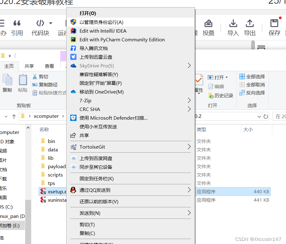This screenshot has height=244, width=286.
Task: Click the PyCharm Community Edition icon entry
Action: (73, 39)
